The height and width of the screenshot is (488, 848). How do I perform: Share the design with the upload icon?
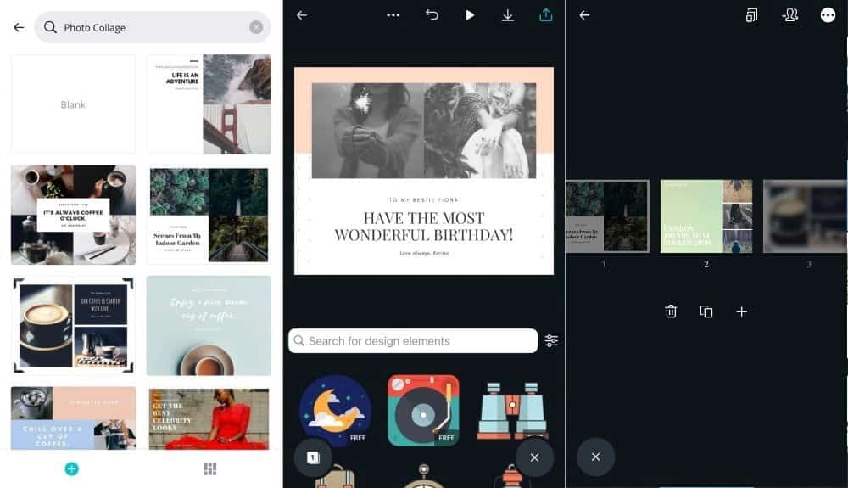546,15
